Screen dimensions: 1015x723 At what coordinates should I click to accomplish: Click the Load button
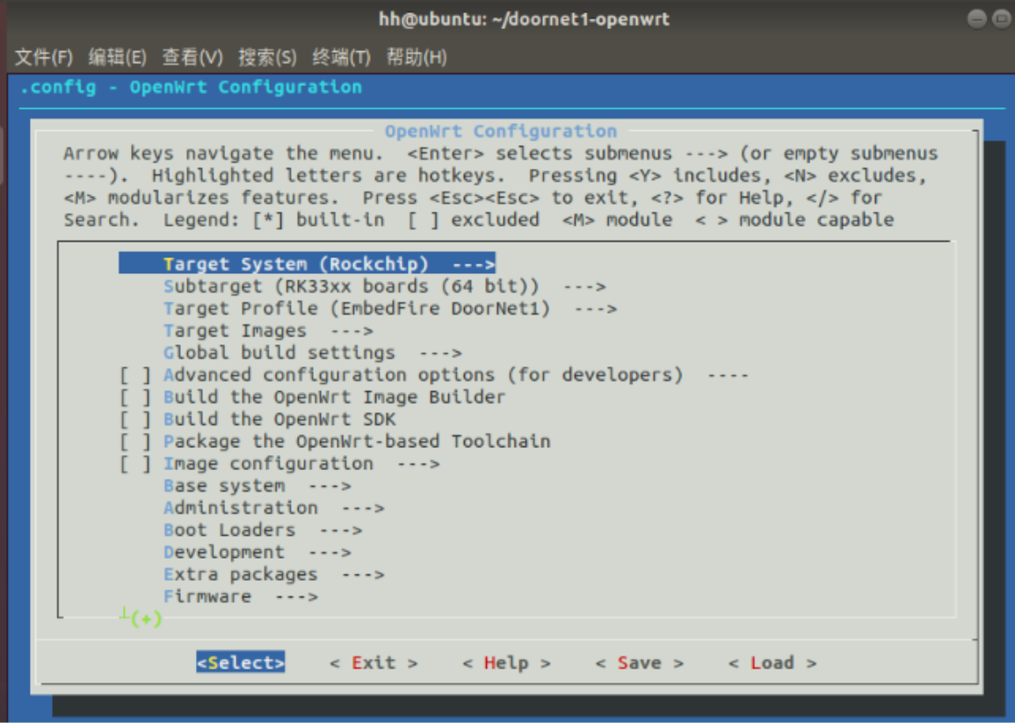pyautogui.click(x=772, y=662)
